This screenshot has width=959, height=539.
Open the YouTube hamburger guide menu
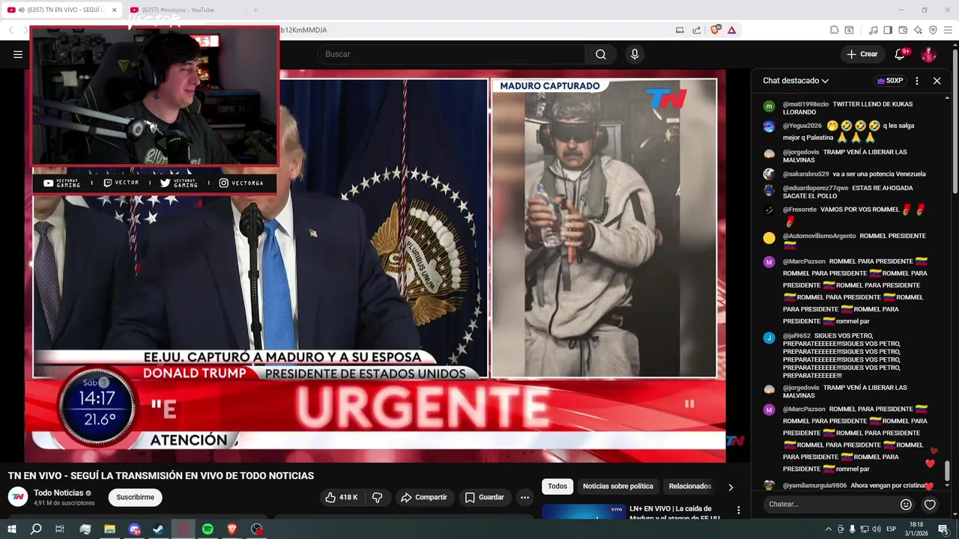coord(18,54)
